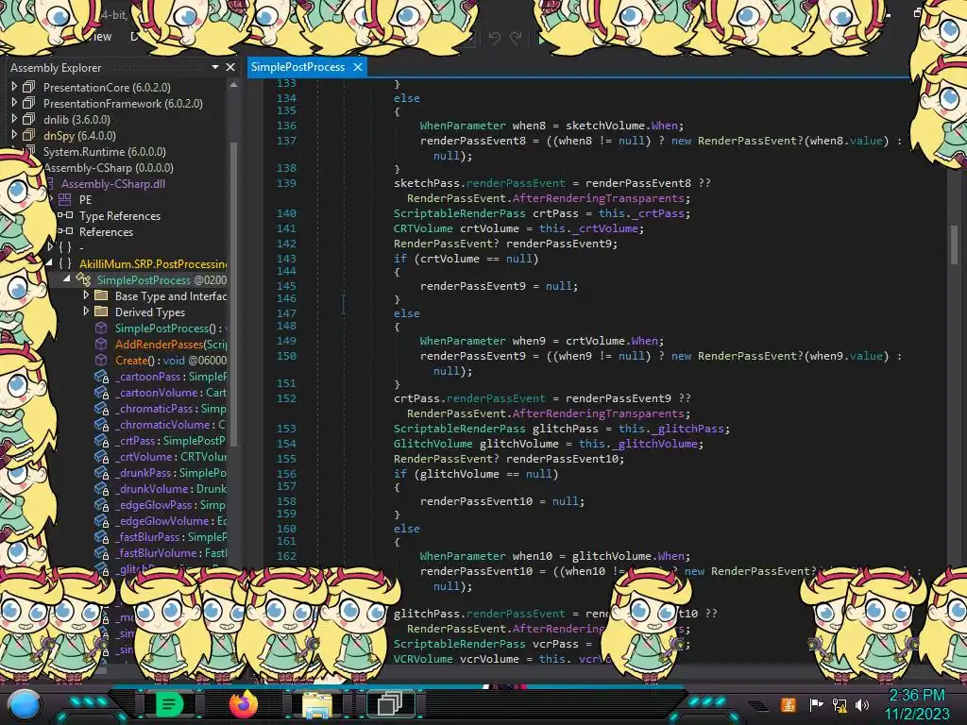The width and height of the screenshot is (967, 725).
Task: Select Assembly-CSharp (0.0.0.0) assembly
Action: point(109,167)
